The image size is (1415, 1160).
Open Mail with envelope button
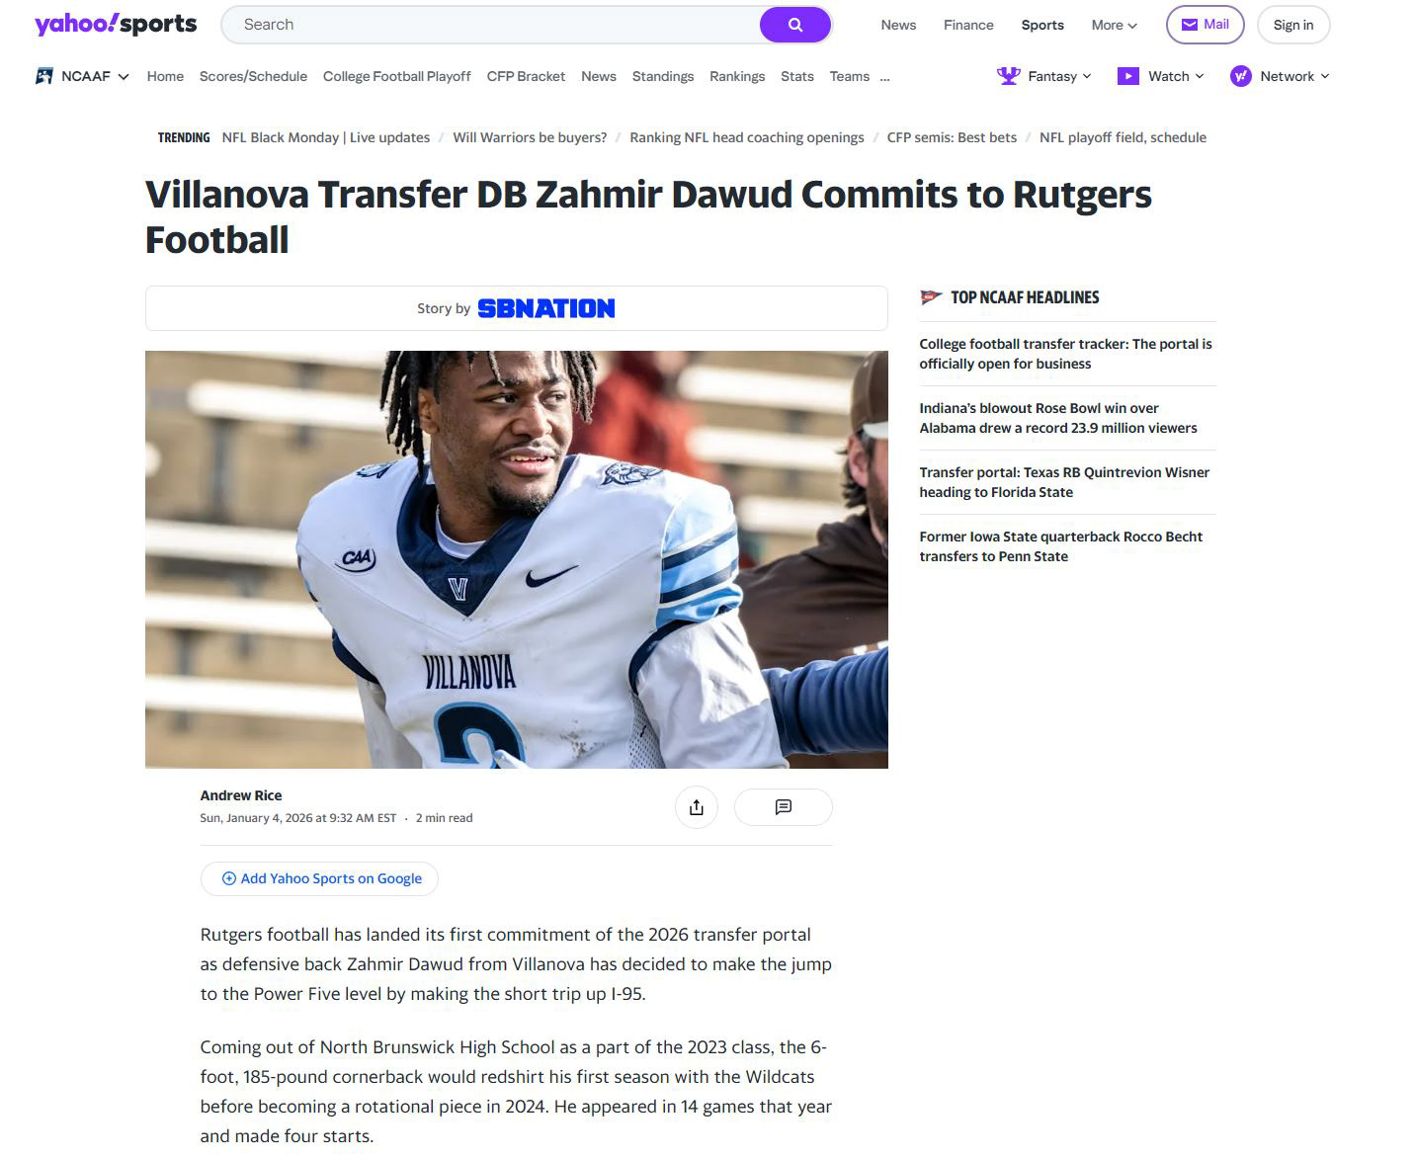[x=1205, y=25]
